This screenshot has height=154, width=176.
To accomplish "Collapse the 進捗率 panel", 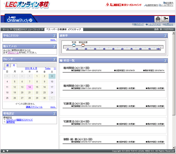I will tap(165, 36).
